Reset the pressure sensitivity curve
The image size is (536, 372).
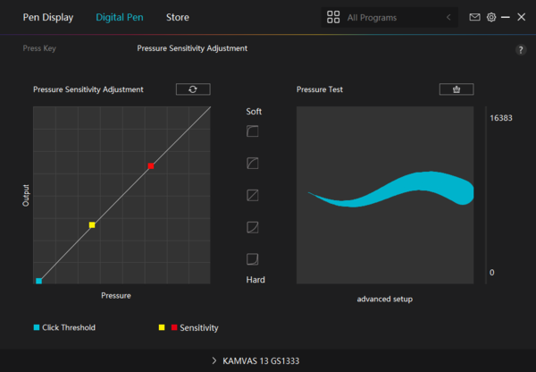192,89
